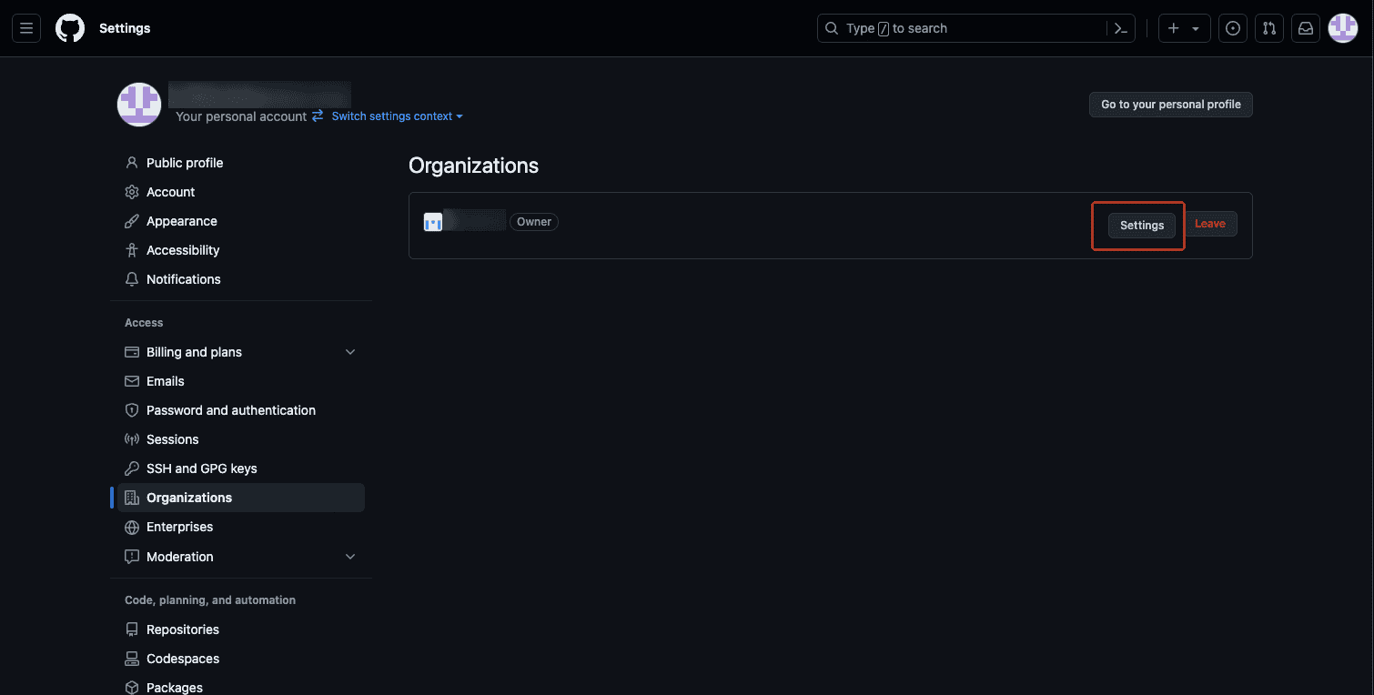1374x695 pixels.
Task: Focus the Type / to search field
Action: tap(963, 28)
